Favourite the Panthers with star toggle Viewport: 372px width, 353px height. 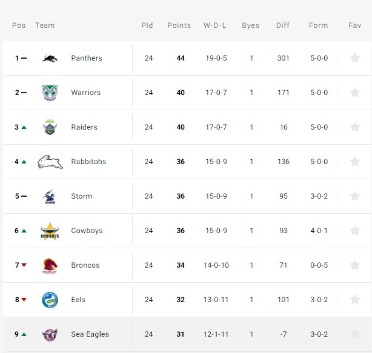coord(355,58)
